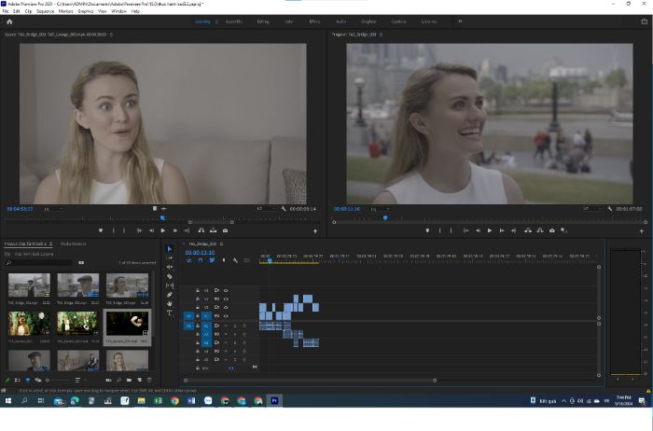The image size is (653, 431).
Task: Export frame from the Source monitor
Action: tap(226, 230)
